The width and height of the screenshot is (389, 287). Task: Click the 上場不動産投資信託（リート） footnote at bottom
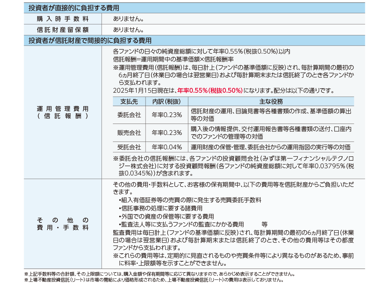(x=154, y=280)
